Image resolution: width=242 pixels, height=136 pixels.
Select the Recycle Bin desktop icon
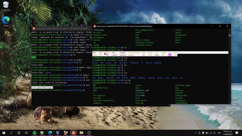click(6, 6)
